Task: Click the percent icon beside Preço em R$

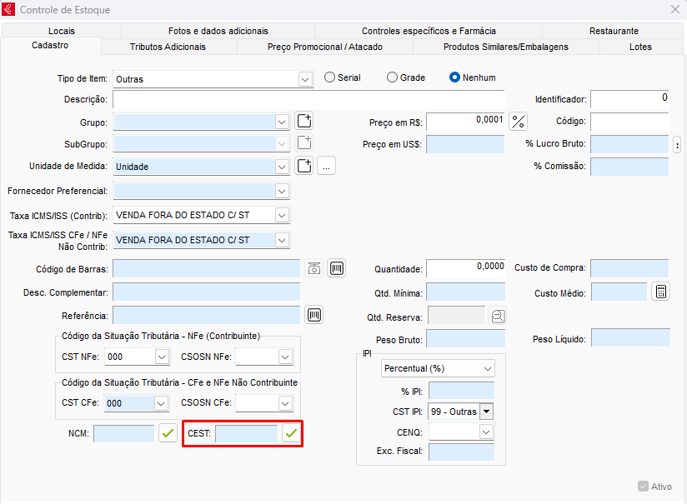Action: point(519,122)
